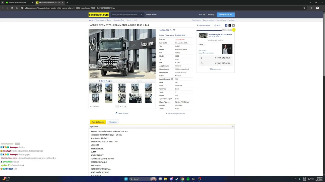Image resolution: width=325 pixels, height=182 pixels.
Task: Click the Yazdır print link
Action: coord(217,25)
